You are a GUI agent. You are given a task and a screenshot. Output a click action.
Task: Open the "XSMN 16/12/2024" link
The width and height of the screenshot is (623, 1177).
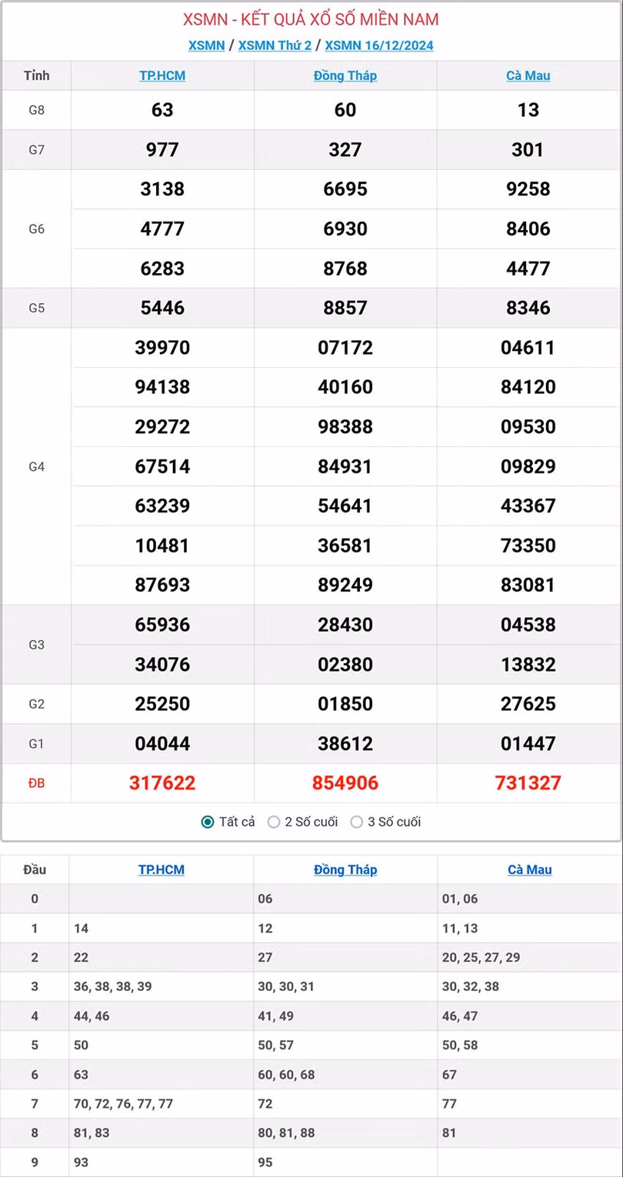click(379, 45)
